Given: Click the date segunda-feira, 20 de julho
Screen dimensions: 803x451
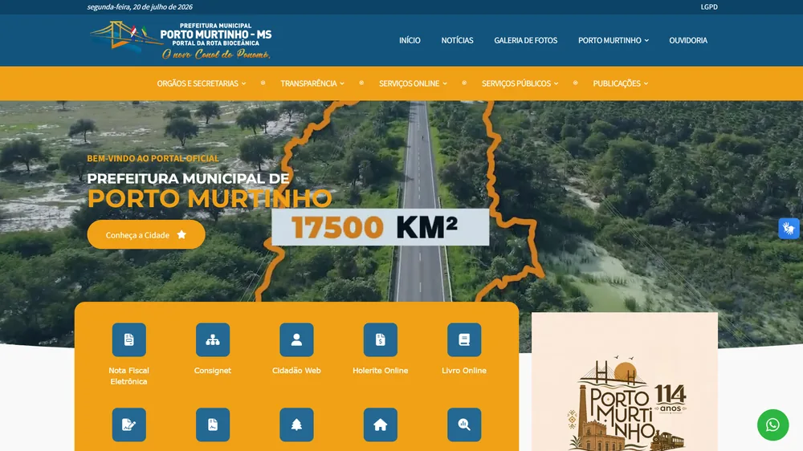Looking at the screenshot, I should [140, 6].
